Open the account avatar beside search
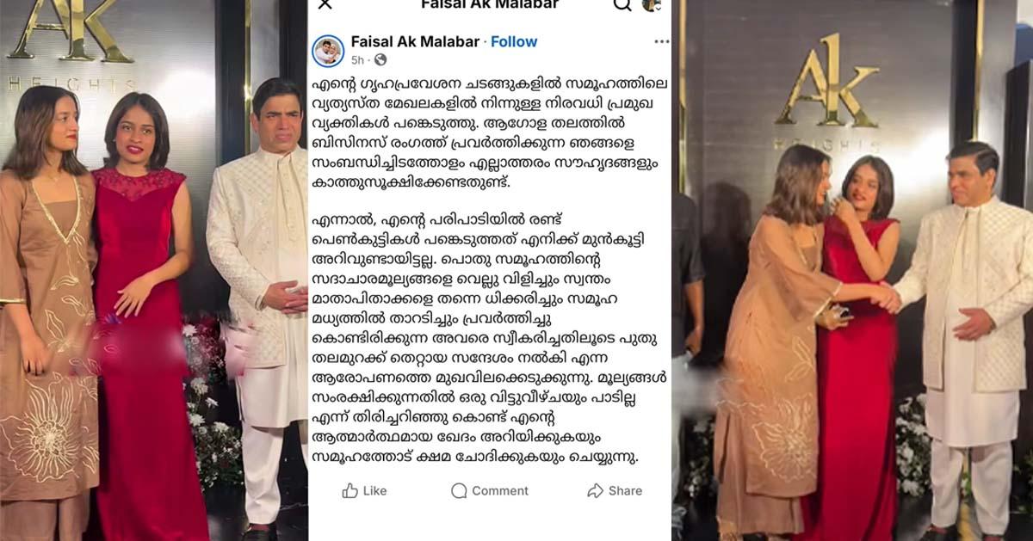The width and height of the screenshot is (1033, 541). coord(651,4)
